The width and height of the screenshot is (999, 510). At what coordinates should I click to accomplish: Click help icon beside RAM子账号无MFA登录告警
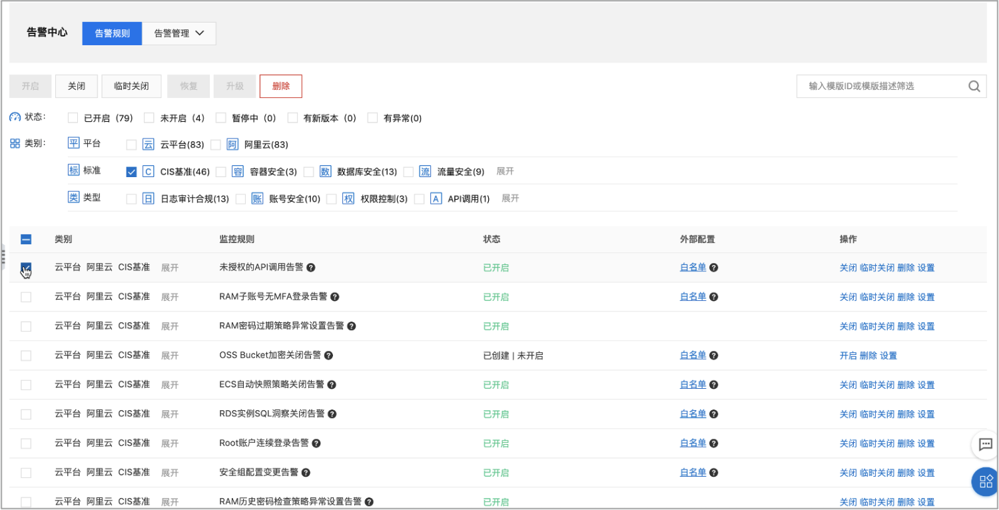335,297
